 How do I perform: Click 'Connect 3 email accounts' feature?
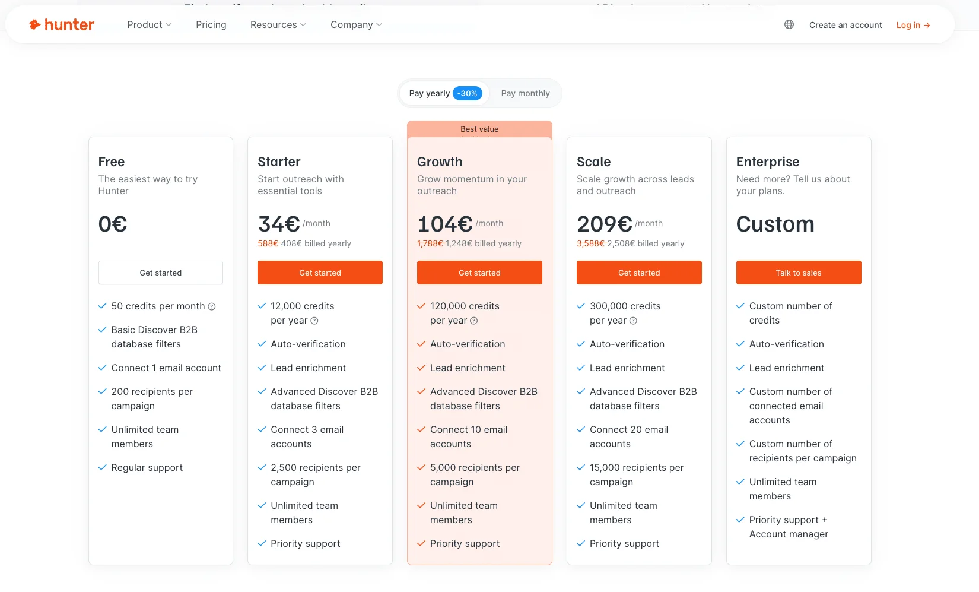[307, 436]
